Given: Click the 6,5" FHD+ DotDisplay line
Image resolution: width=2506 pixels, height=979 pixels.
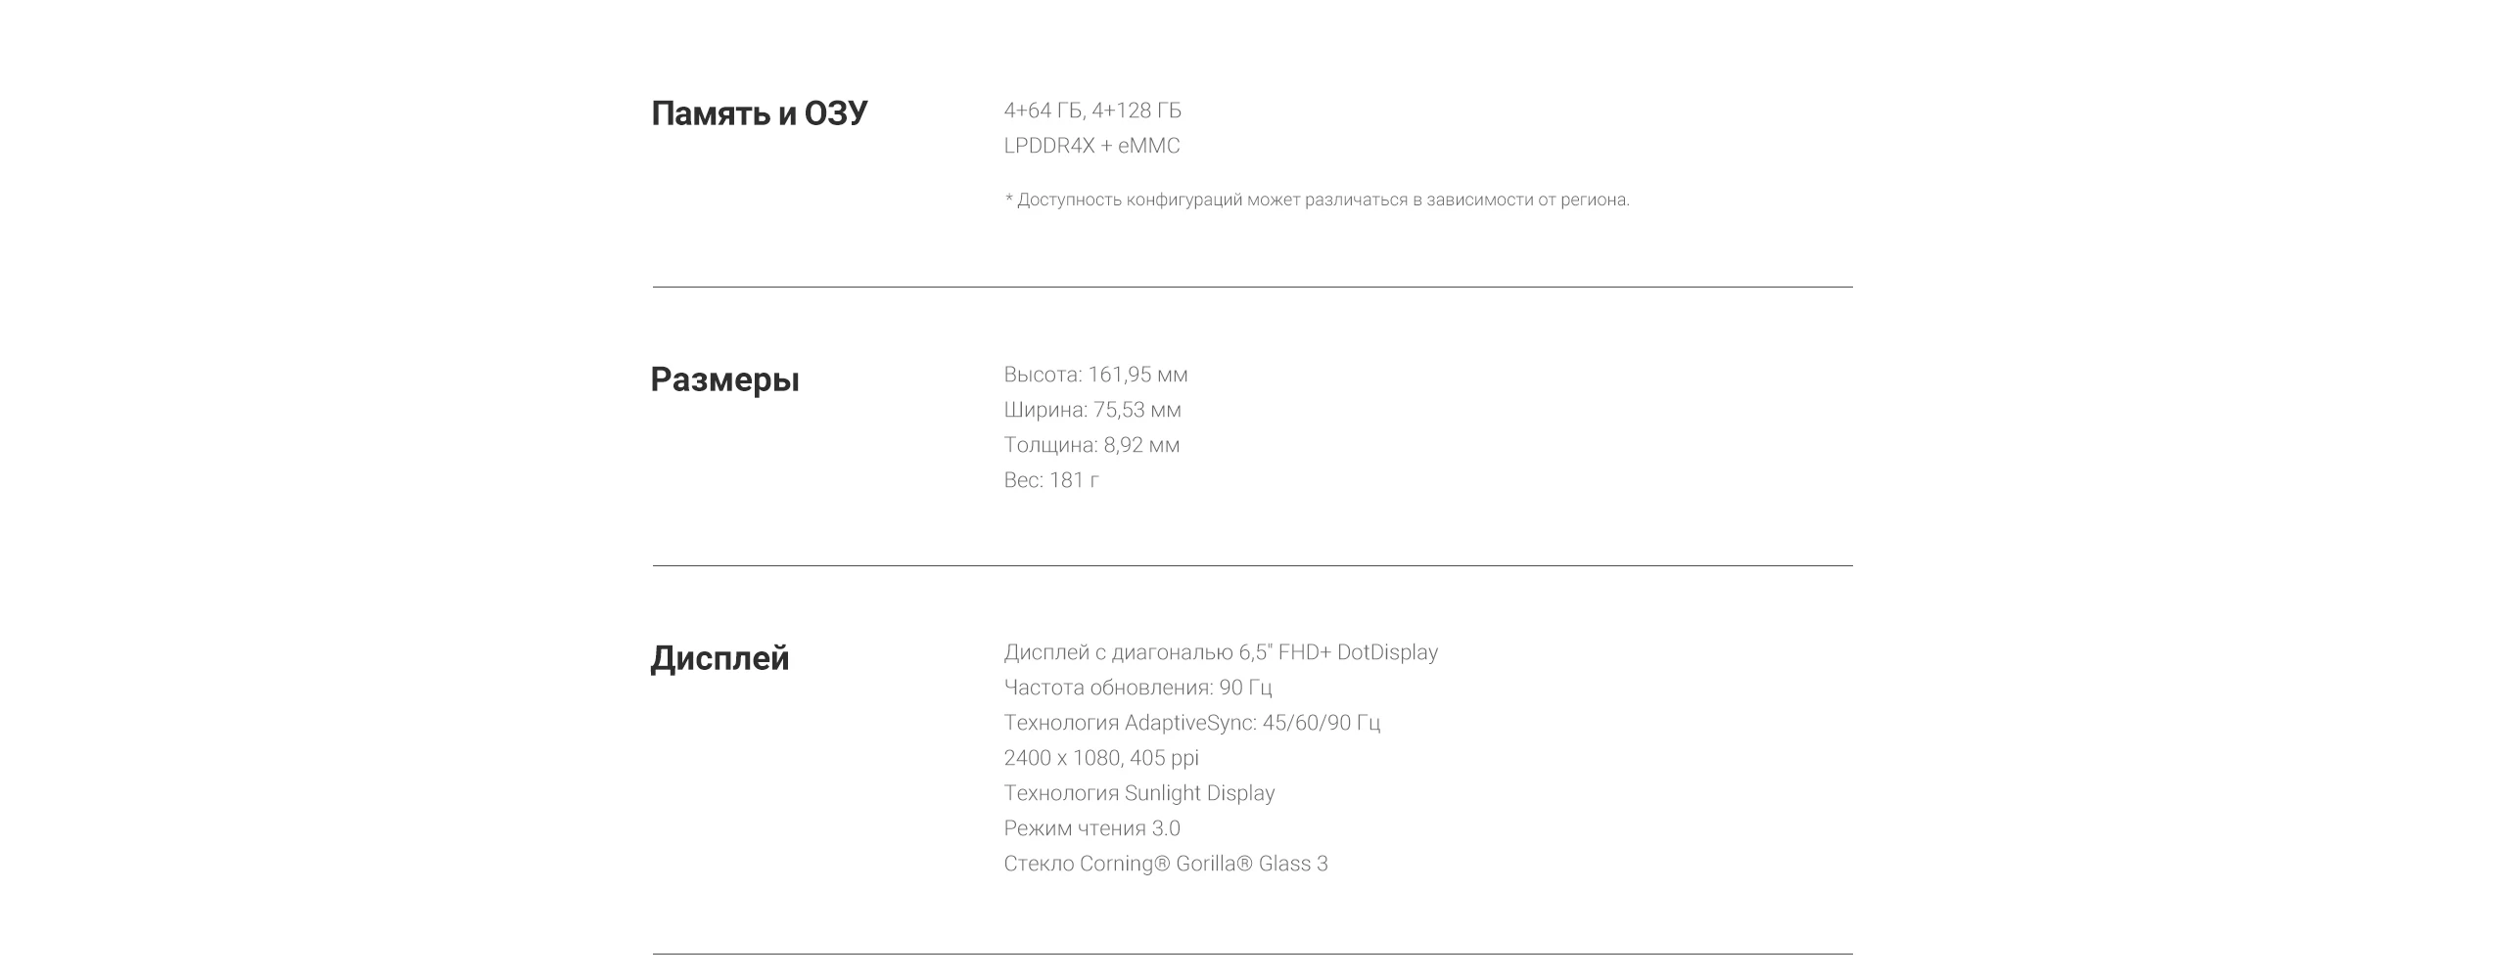Looking at the screenshot, I should [x=1221, y=652].
